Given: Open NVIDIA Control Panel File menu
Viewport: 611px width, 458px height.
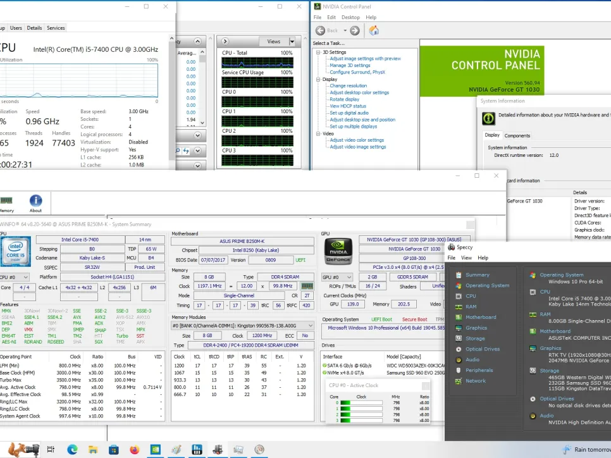Looking at the screenshot, I should pyautogui.click(x=318, y=17).
